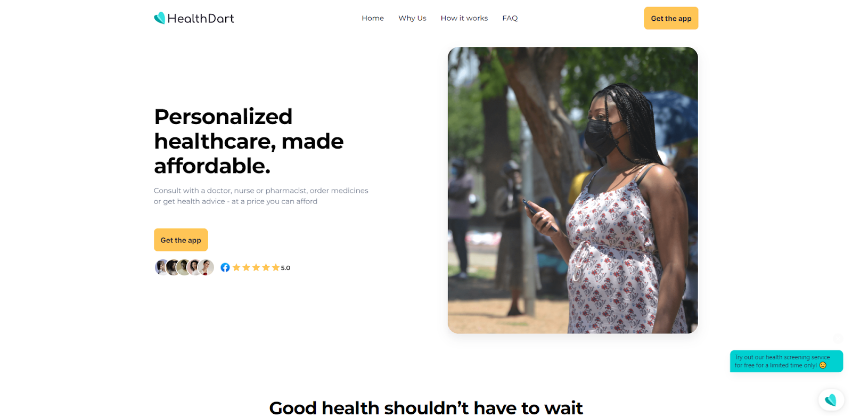Click the hero photo of masked woman
Screen dimensions: 852x417
click(572, 190)
